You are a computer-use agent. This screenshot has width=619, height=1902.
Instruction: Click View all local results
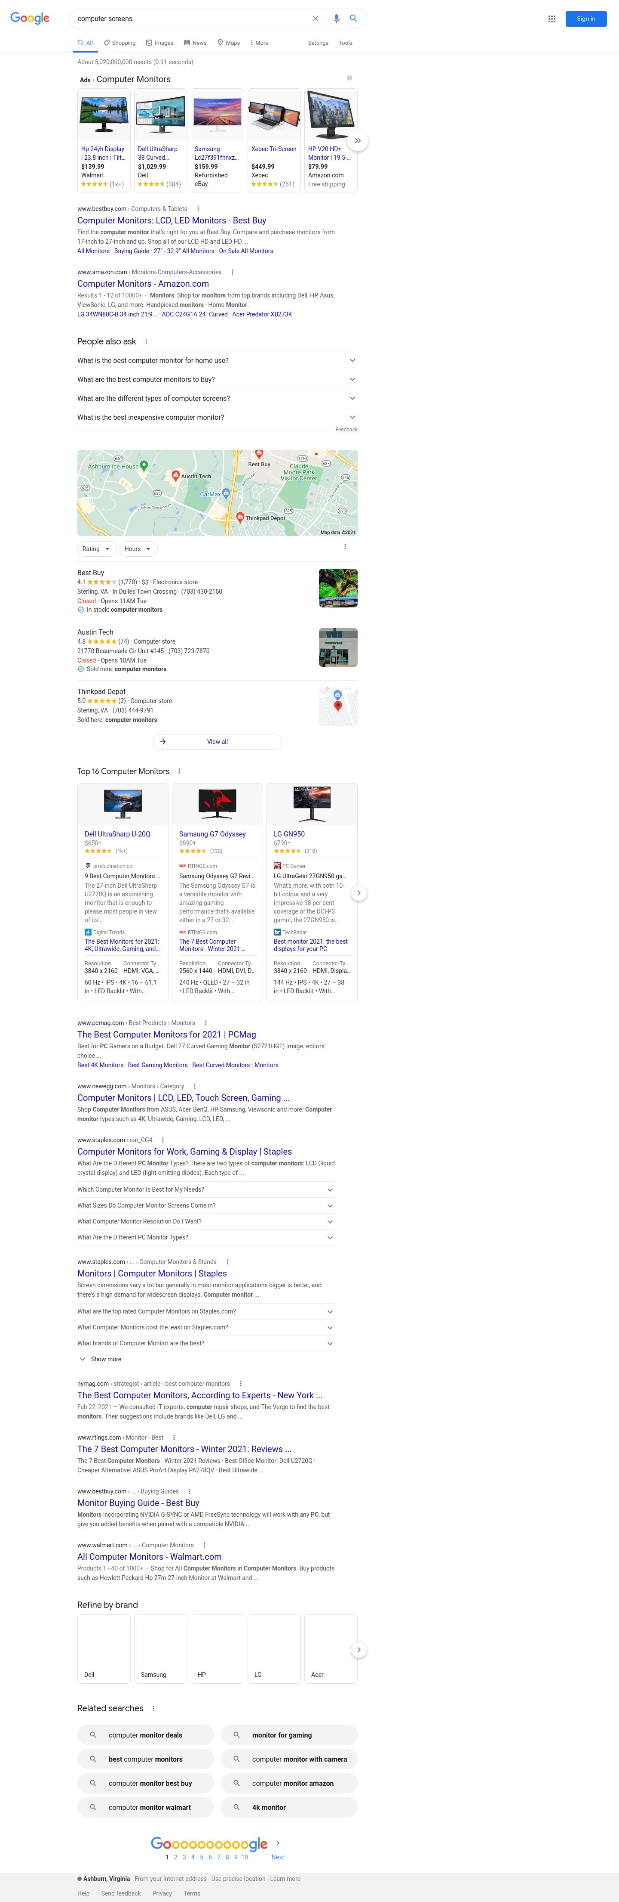218,741
